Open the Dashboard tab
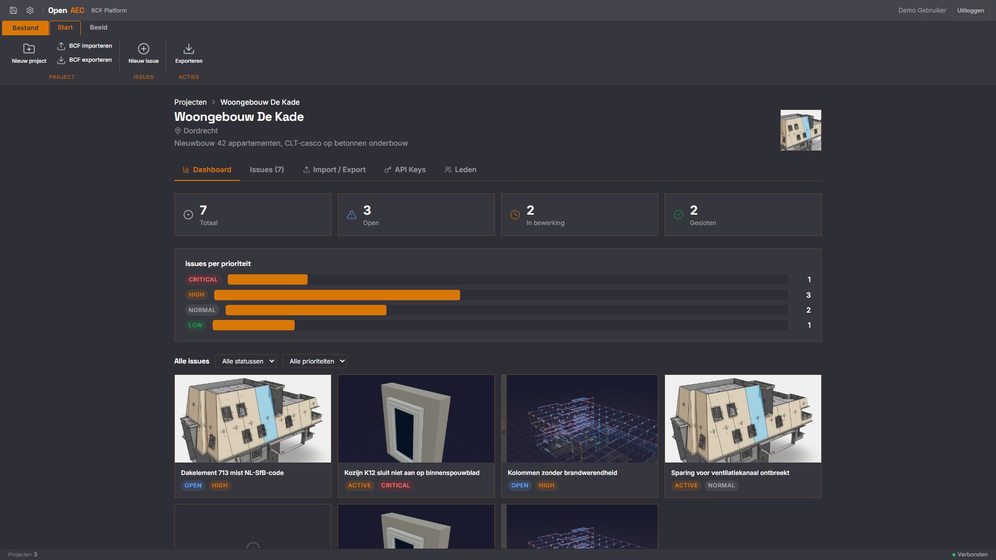The image size is (996, 560). tap(207, 170)
